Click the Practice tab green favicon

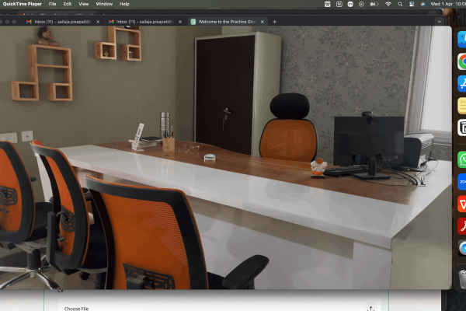tap(193, 22)
